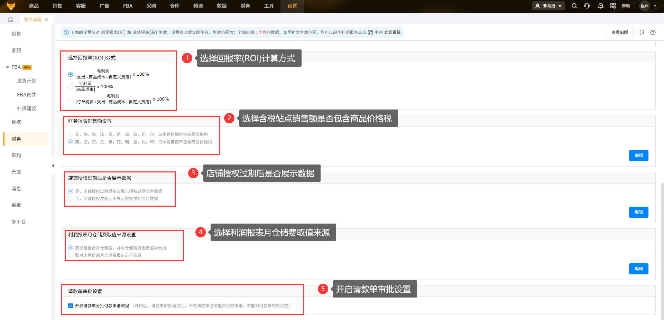Select first ROI formula with 支出+商品成本+自定义费用
The width and height of the screenshot is (664, 320).
coord(71,74)
